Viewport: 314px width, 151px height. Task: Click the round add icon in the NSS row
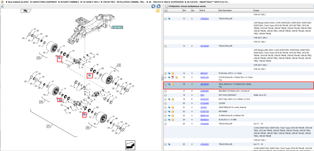coord(165,95)
